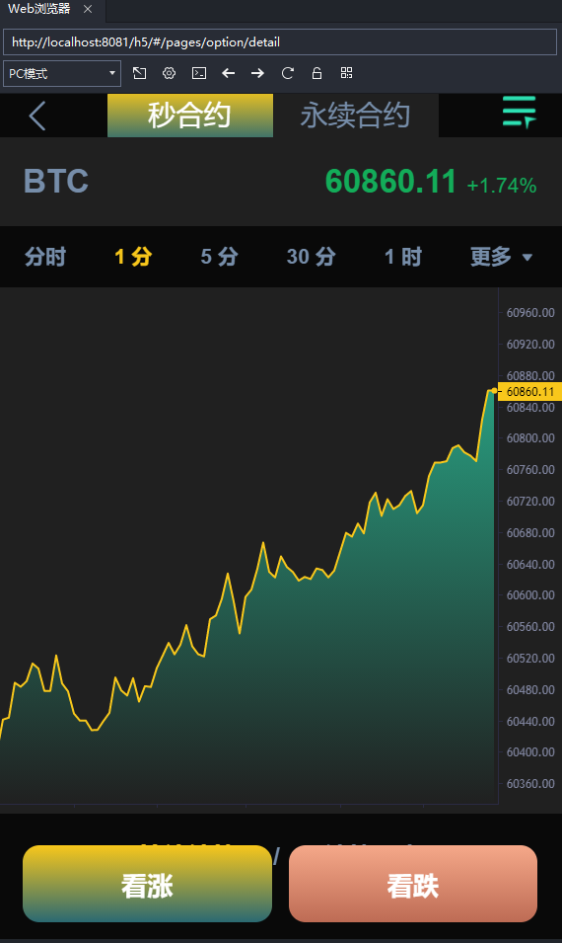The image size is (562, 943).
Task: Select the 5 分 chart interval
Action: tap(219, 257)
